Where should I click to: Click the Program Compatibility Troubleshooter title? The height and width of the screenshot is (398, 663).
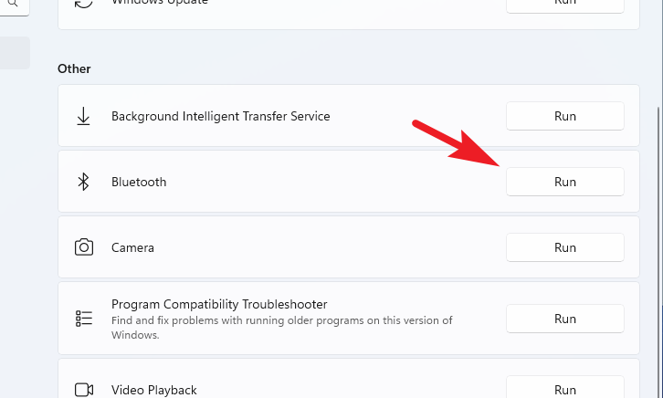click(219, 304)
